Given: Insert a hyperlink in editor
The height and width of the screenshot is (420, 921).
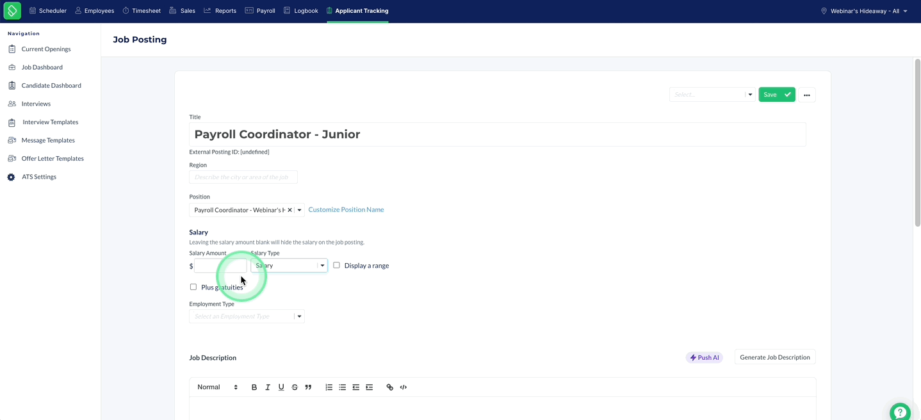Looking at the screenshot, I should click(389, 387).
